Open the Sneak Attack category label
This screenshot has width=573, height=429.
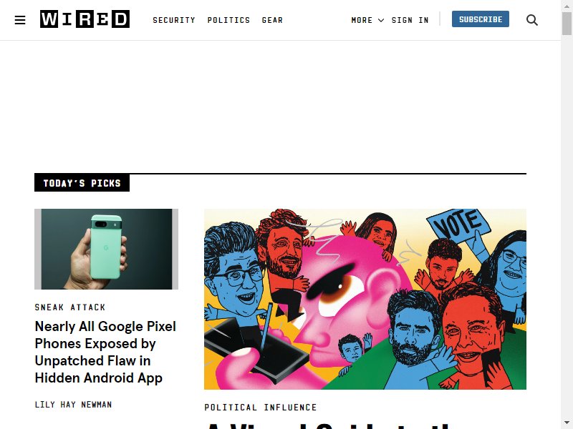tap(70, 307)
